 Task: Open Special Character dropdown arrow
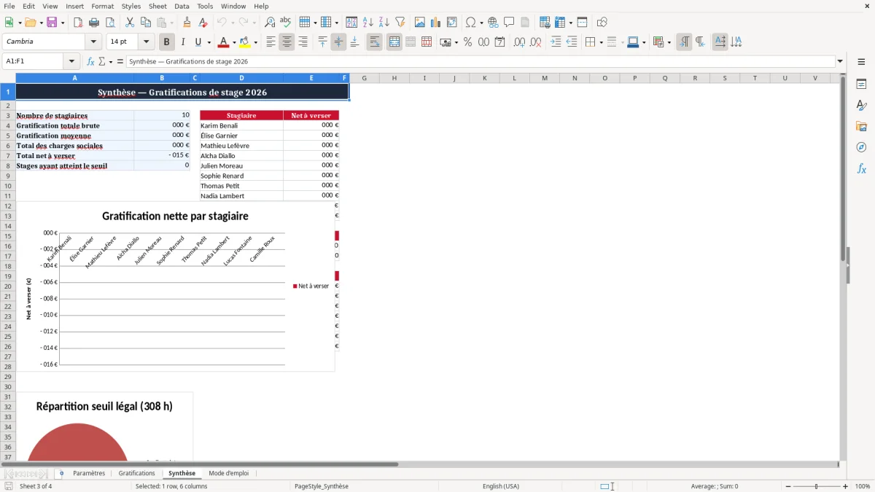pyautogui.click(x=482, y=23)
